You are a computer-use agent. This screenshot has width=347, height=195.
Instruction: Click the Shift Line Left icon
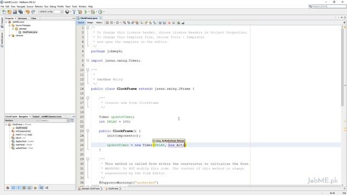(x=160, y=23)
